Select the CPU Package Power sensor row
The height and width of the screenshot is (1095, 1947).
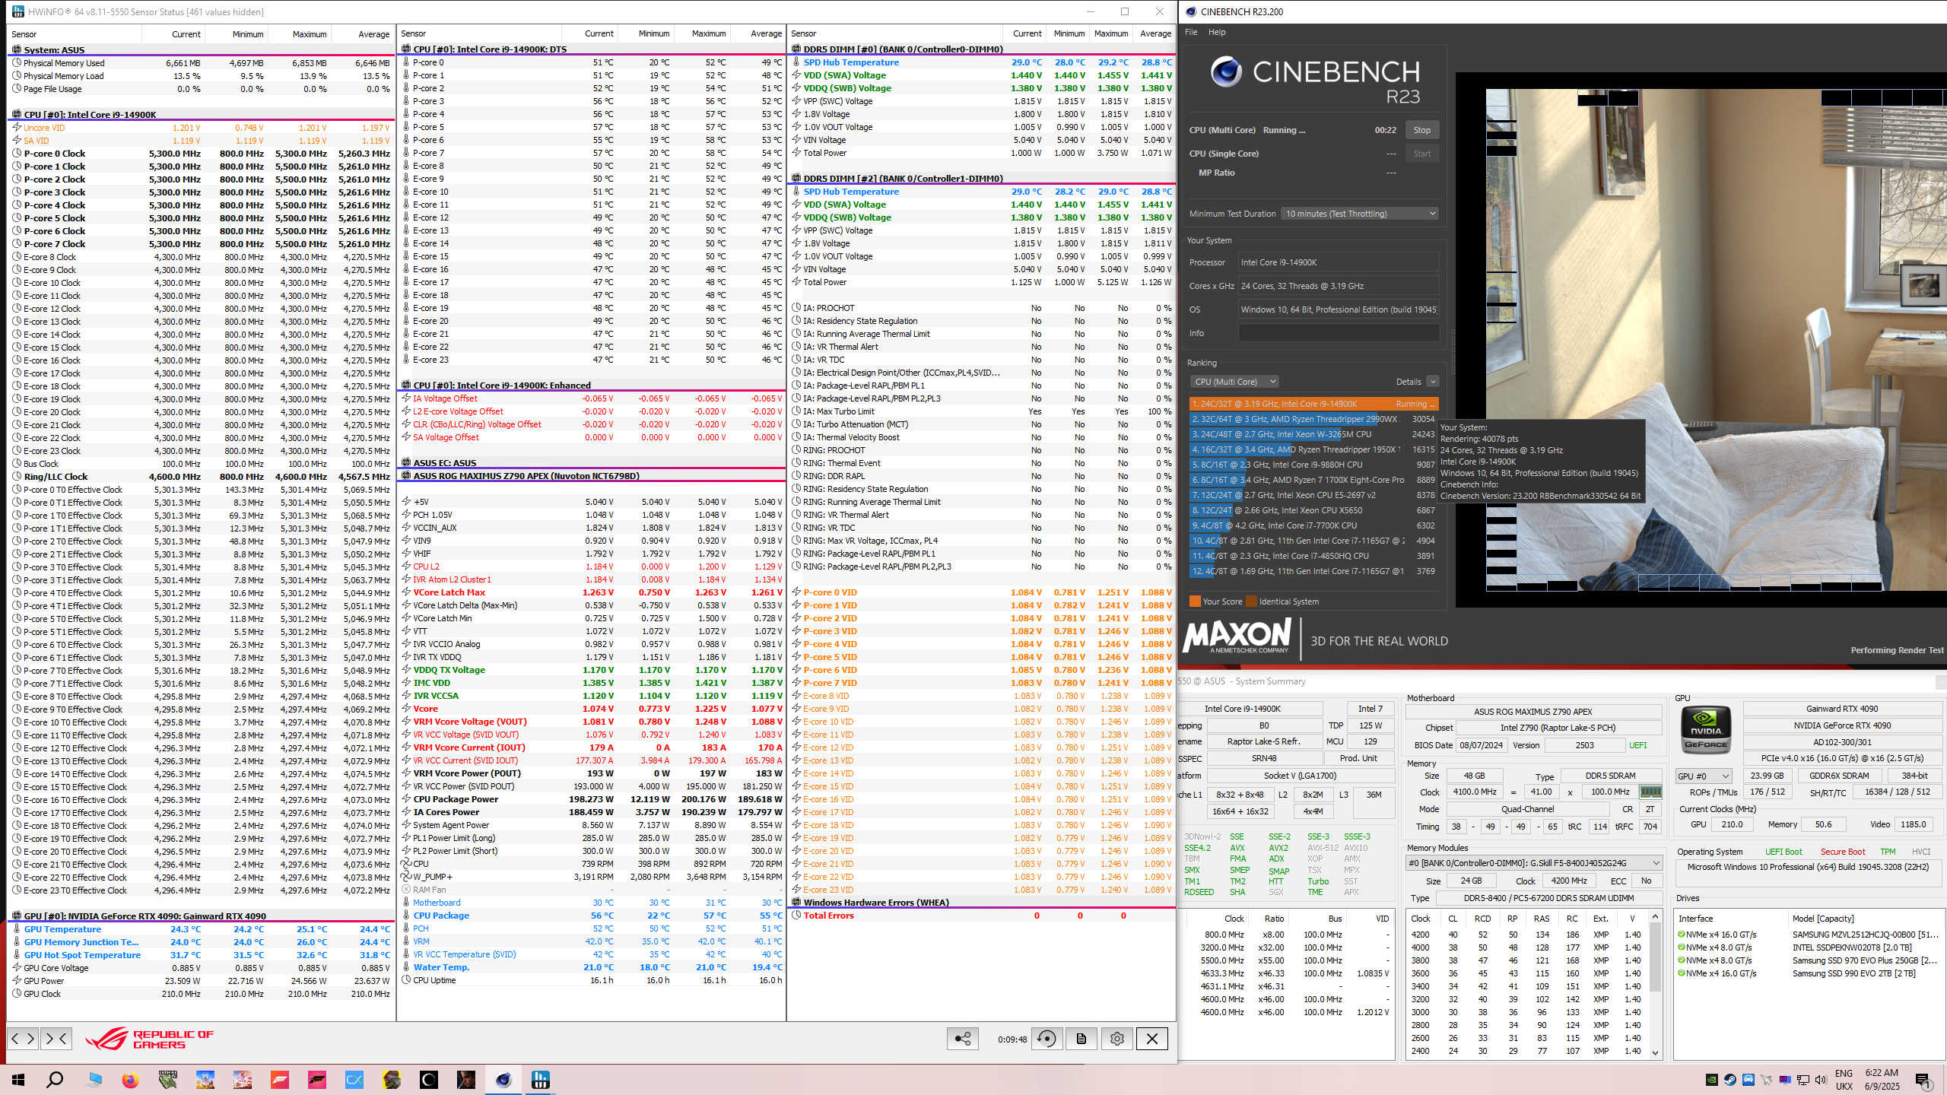[x=592, y=799]
